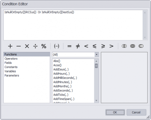Insert the greater-than operator
Viewport: 151px width, 120px height.
click(x=111, y=46)
